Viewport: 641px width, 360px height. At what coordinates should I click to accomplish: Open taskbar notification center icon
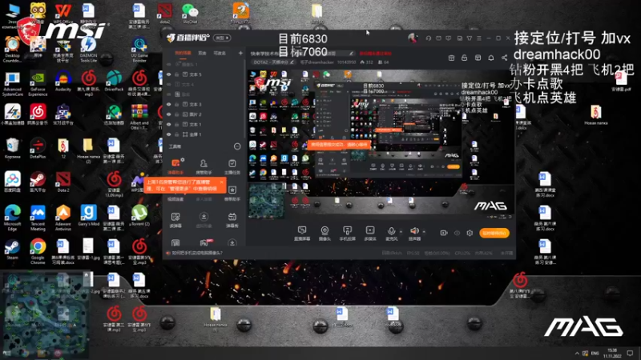point(630,353)
